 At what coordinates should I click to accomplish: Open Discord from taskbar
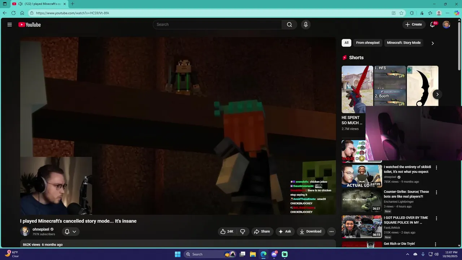pyautogui.click(x=274, y=254)
